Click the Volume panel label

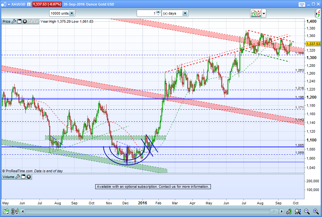pyautogui.click(x=8, y=177)
